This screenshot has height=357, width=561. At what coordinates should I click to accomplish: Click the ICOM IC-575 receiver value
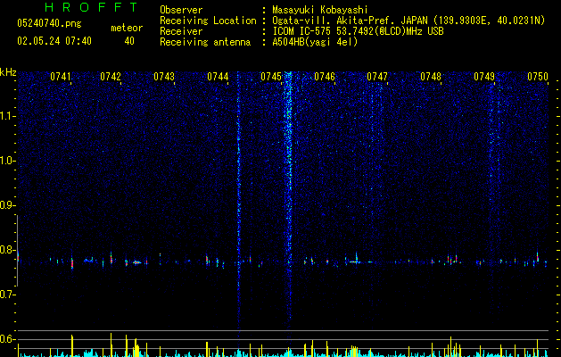[x=358, y=31]
